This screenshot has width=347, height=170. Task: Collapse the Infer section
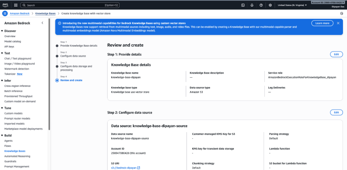coord(2,81)
